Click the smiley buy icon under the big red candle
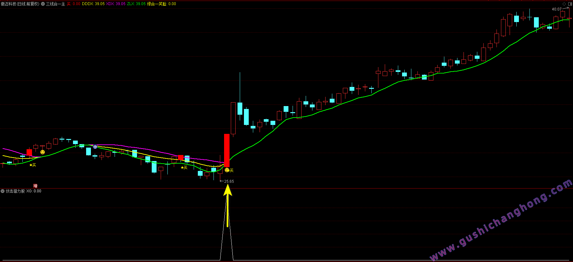Viewport: 573px width, 262px height. coord(227,170)
